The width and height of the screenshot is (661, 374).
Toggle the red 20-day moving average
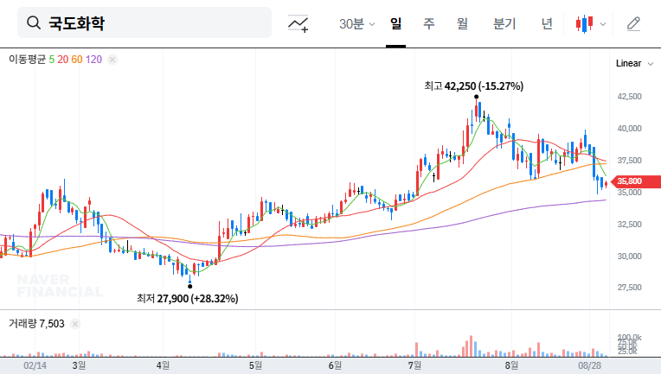pos(63,60)
